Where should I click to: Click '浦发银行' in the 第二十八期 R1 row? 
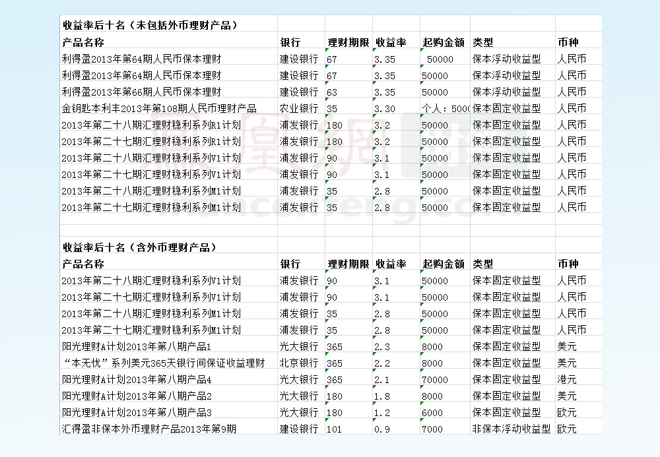pyautogui.click(x=299, y=125)
